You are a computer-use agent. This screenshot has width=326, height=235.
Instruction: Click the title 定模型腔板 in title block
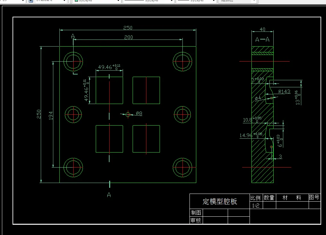pyautogui.click(x=220, y=201)
